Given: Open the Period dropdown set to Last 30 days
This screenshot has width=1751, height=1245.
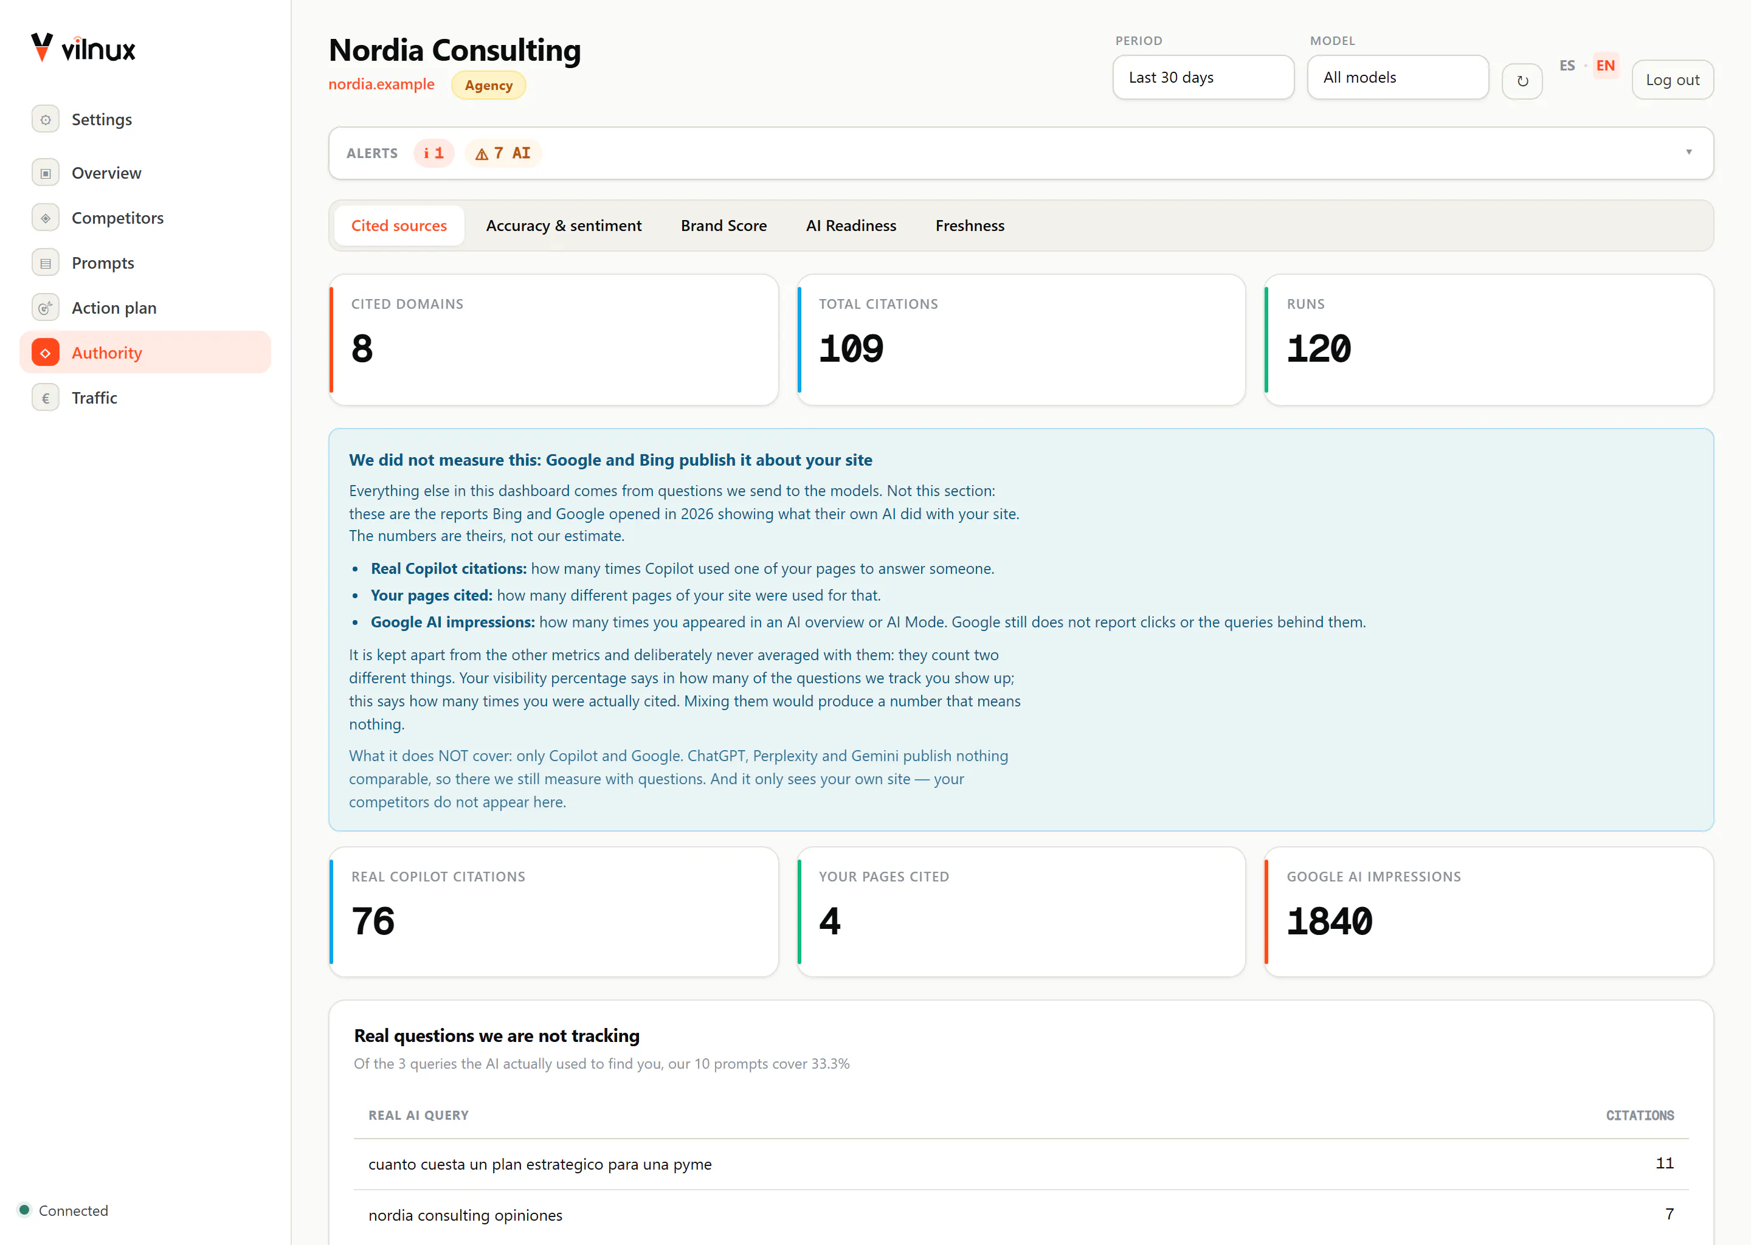Looking at the screenshot, I should (1203, 77).
